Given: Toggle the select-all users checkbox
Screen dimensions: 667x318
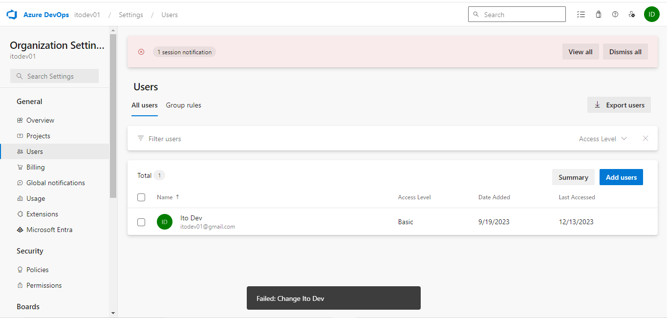Looking at the screenshot, I should click(141, 197).
